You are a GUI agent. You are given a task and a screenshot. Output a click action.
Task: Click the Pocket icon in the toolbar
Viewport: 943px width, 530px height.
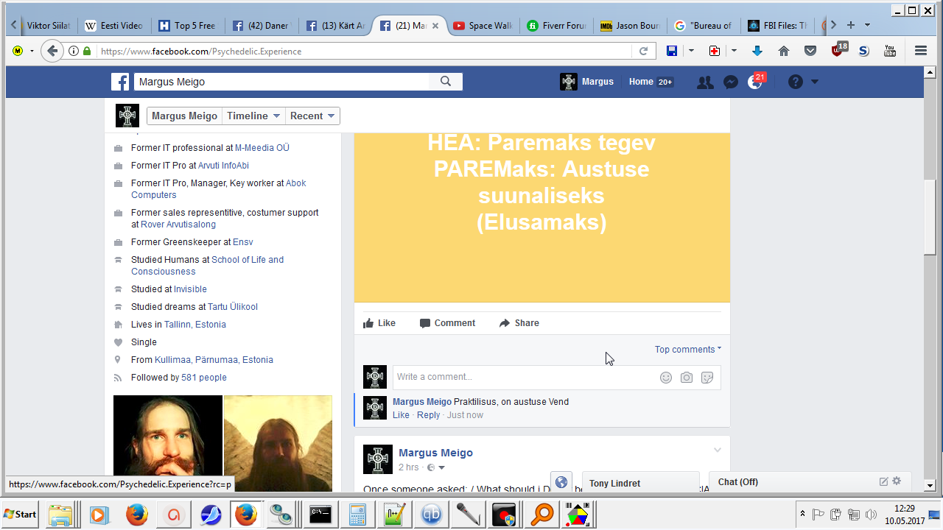click(x=810, y=51)
